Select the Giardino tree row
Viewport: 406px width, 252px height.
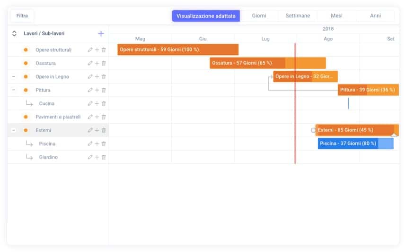58,157
